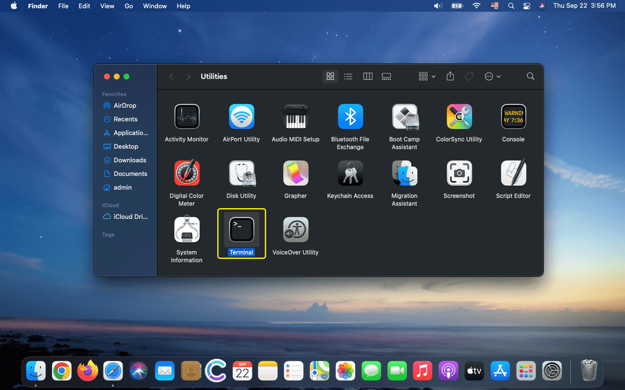Launch Keychain Access

coord(350,173)
